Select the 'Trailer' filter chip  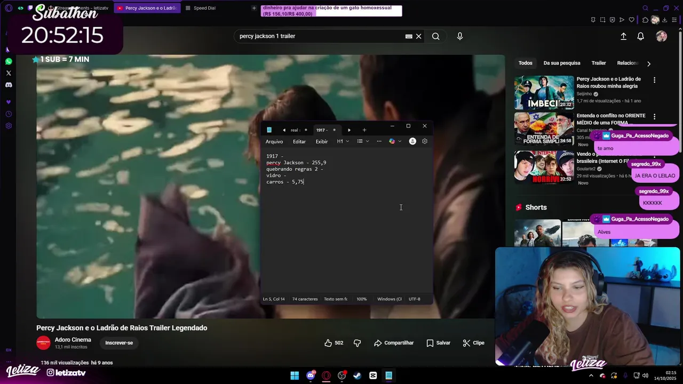[599, 63]
